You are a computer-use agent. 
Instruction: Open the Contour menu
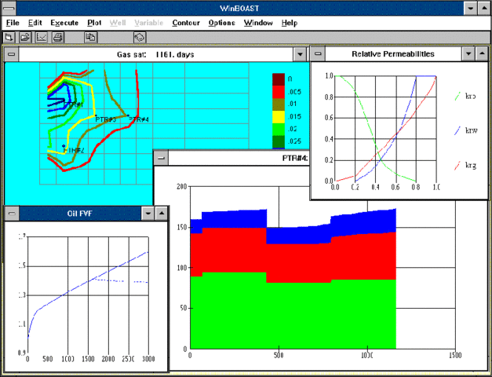[186, 23]
